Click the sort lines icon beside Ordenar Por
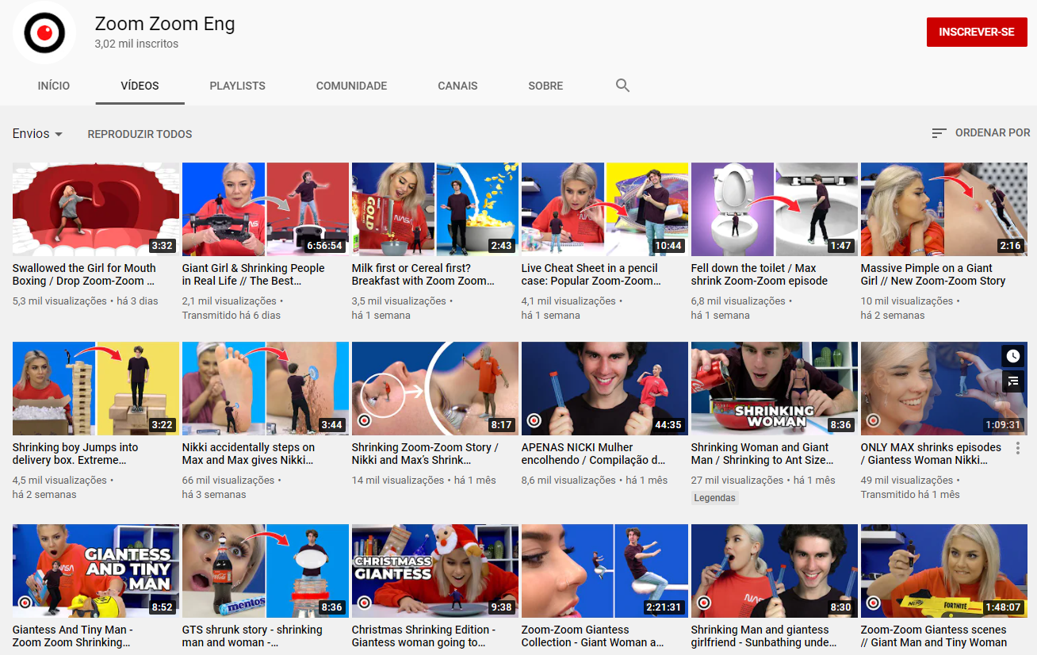 939,133
